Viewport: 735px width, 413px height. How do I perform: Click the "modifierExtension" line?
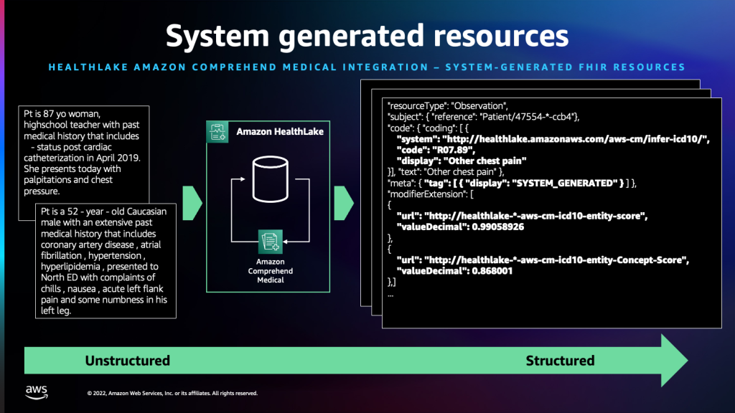pyautogui.click(x=431, y=194)
